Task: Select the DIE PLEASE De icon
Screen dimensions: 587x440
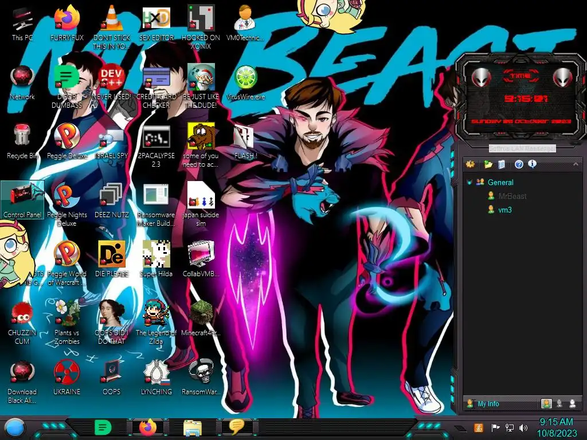Action: point(112,259)
